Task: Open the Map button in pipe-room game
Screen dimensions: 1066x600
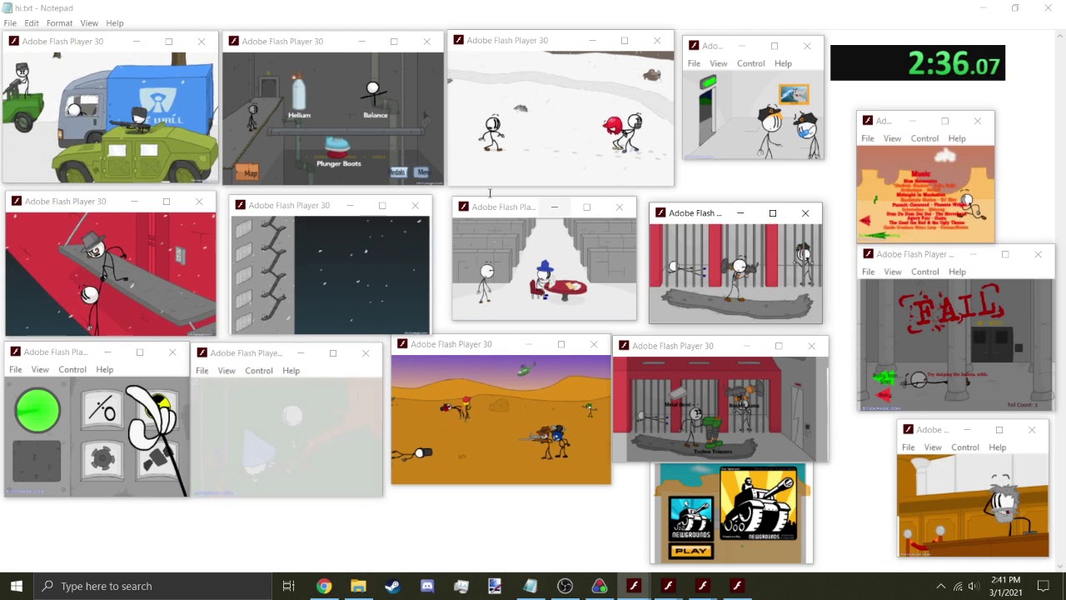Action: pyautogui.click(x=247, y=172)
